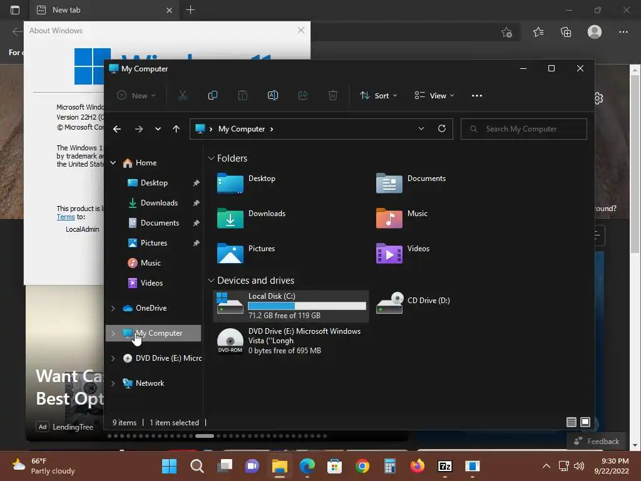This screenshot has height=481, width=641.
Task: Open the Windows Start button
Action: click(169, 466)
